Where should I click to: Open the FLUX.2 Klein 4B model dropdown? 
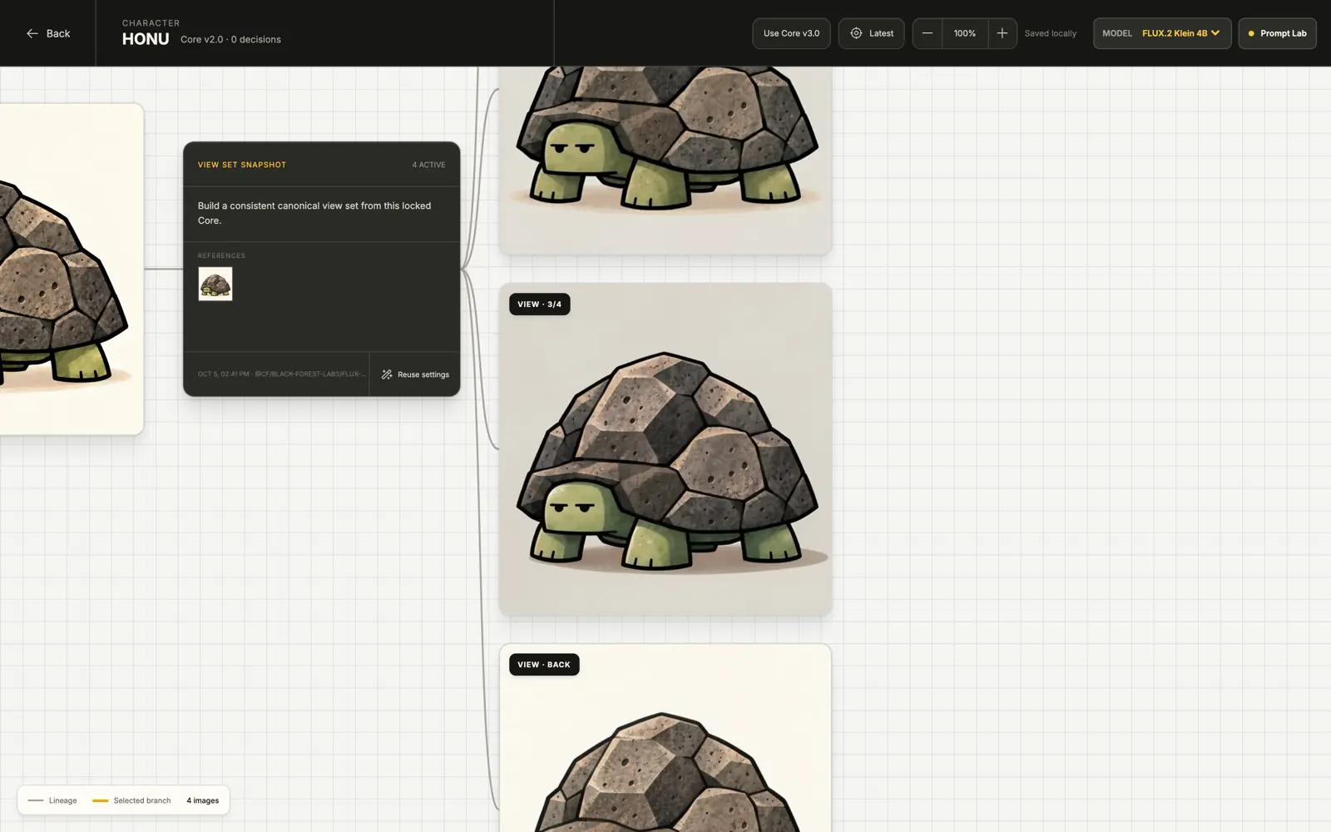tap(1162, 33)
